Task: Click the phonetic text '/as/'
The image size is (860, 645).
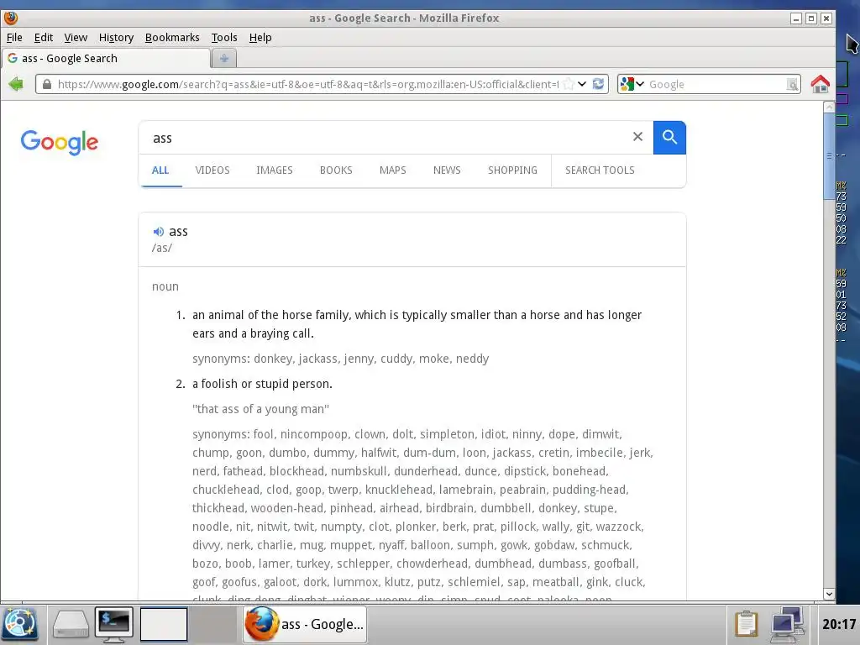Action: 162,248
